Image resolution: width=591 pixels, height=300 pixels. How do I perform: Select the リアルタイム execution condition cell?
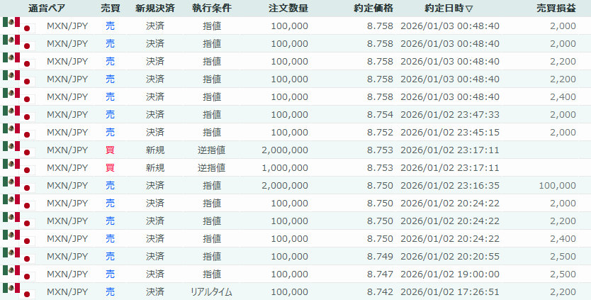[x=211, y=291]
